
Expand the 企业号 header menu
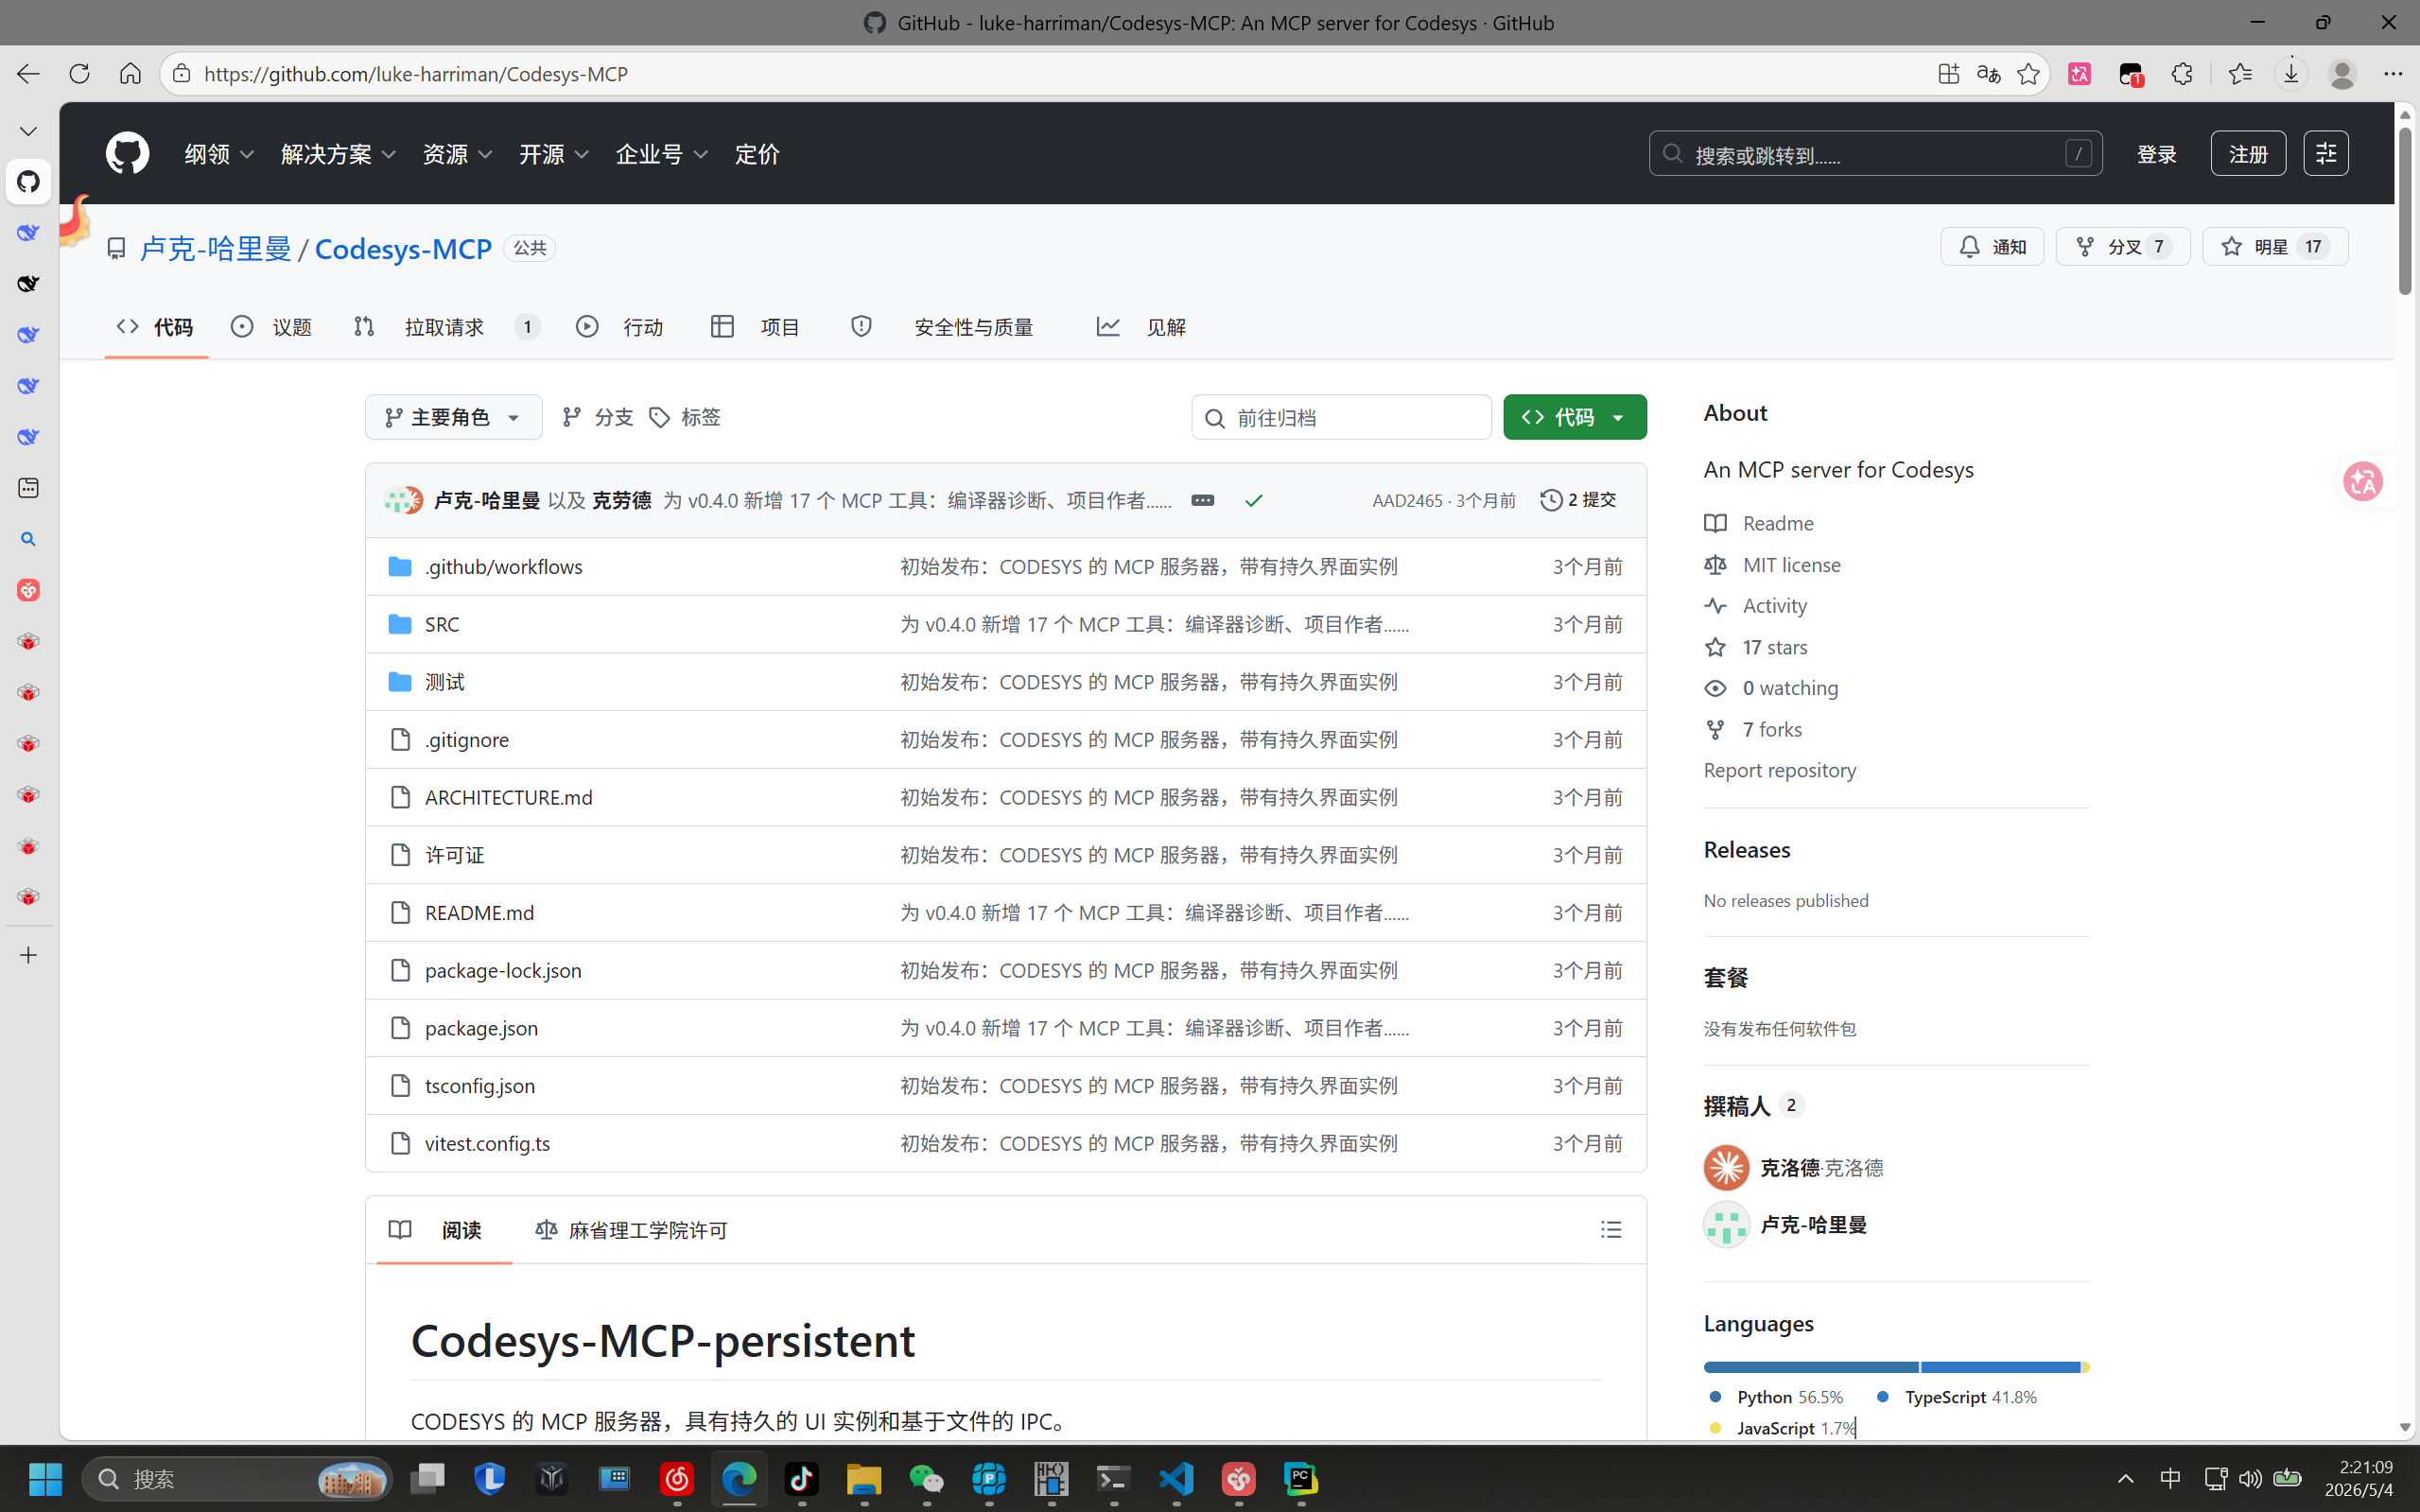662,154
